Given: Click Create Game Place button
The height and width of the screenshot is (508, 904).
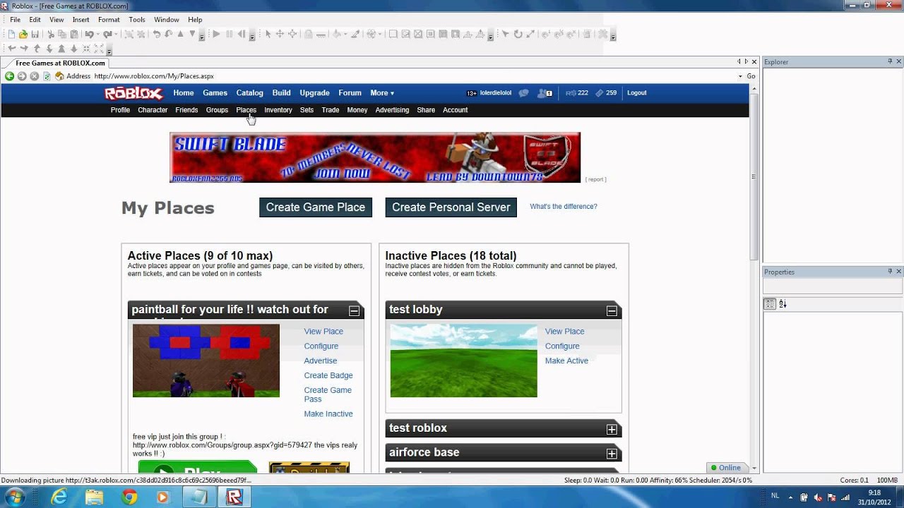Looking at the screenshot, I should coord(316,207).
